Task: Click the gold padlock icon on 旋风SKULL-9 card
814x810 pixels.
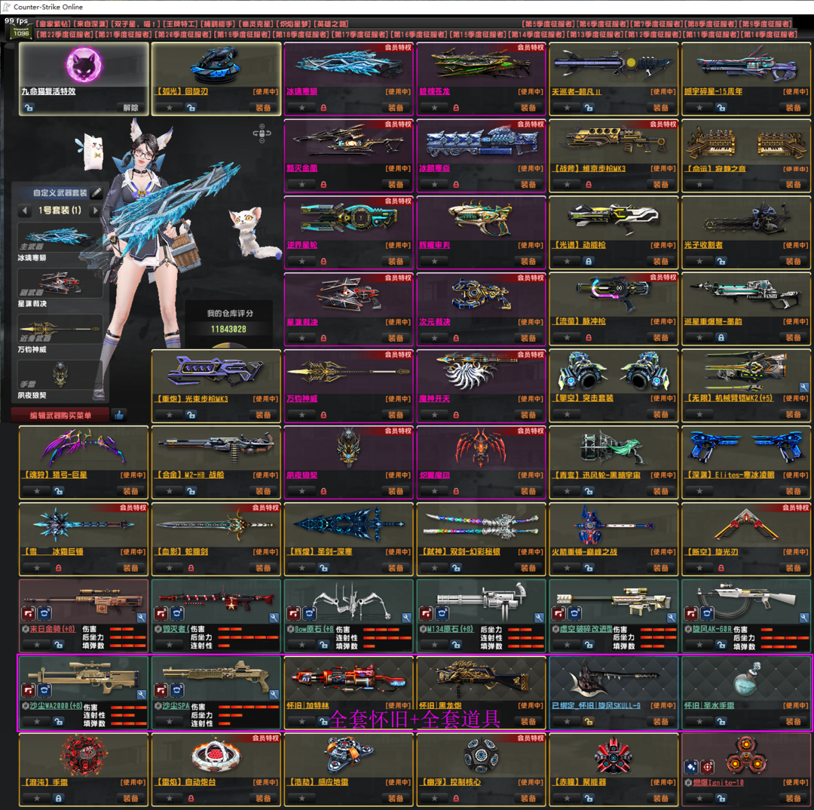Action: 588,722
